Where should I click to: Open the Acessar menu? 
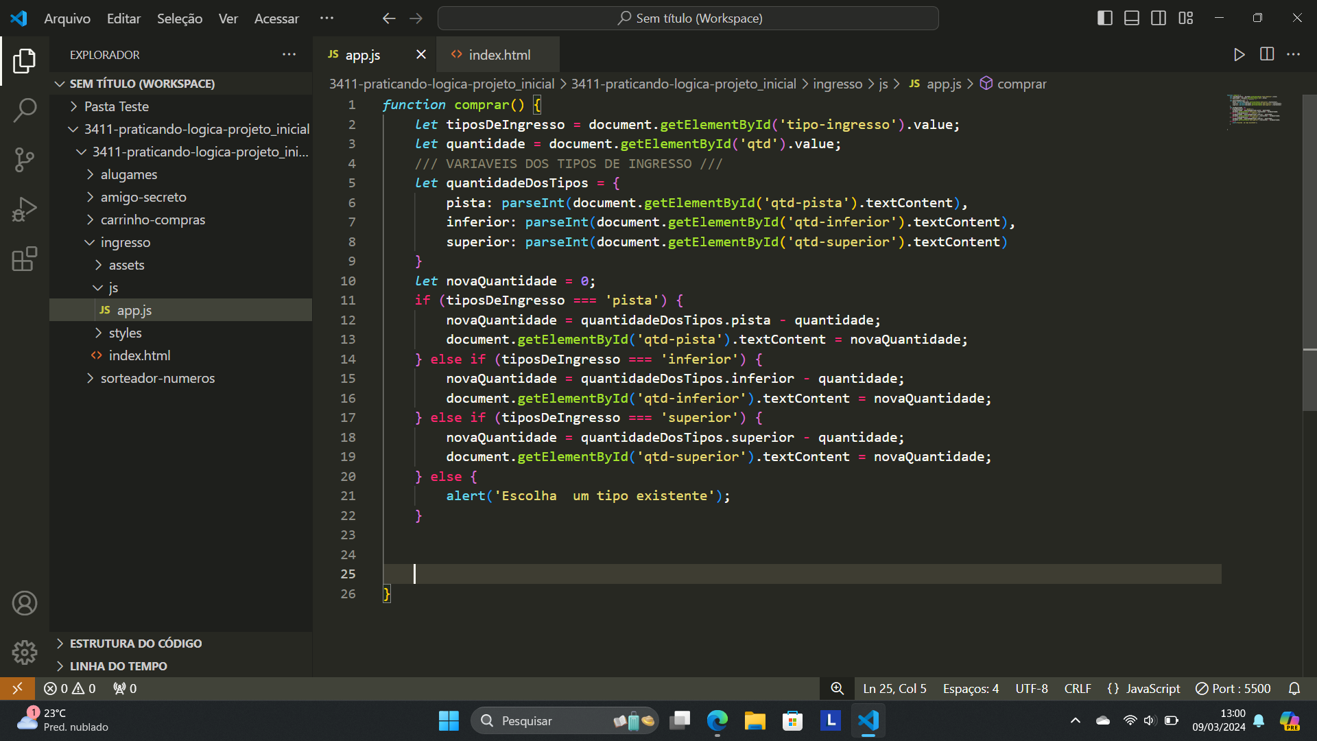pyautogui.click(x=276, y=19)
